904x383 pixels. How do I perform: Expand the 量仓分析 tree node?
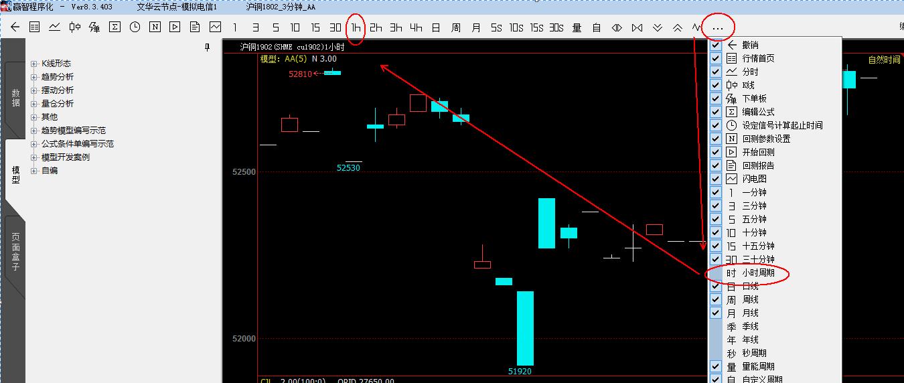[x=33, y=104]
